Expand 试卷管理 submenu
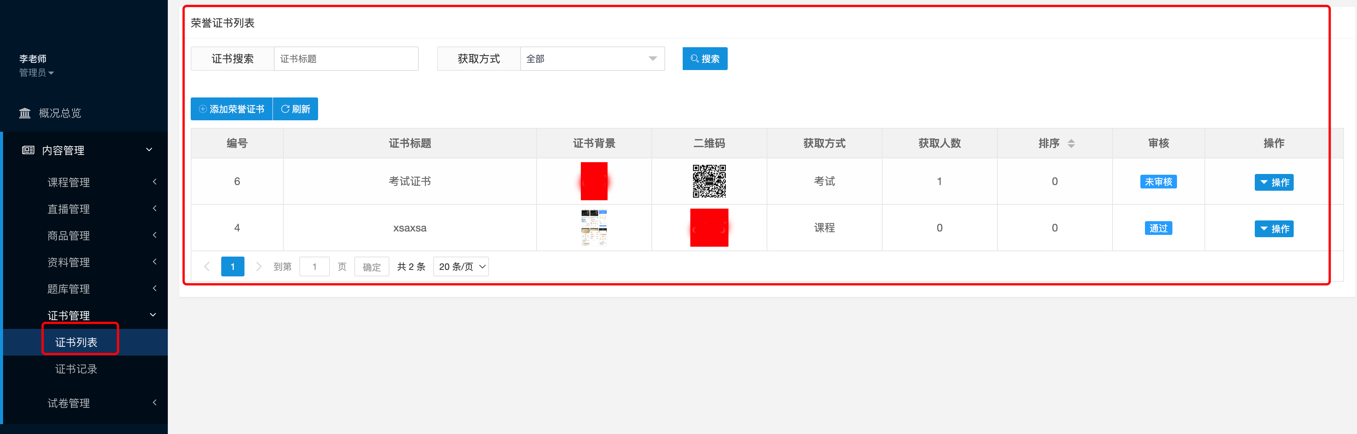Image resolution: width=1357 pixels, height=434 pixels. [154, 402]
